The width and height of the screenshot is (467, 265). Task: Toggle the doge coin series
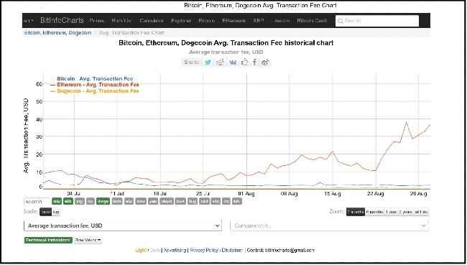click(x=103, y=201)
